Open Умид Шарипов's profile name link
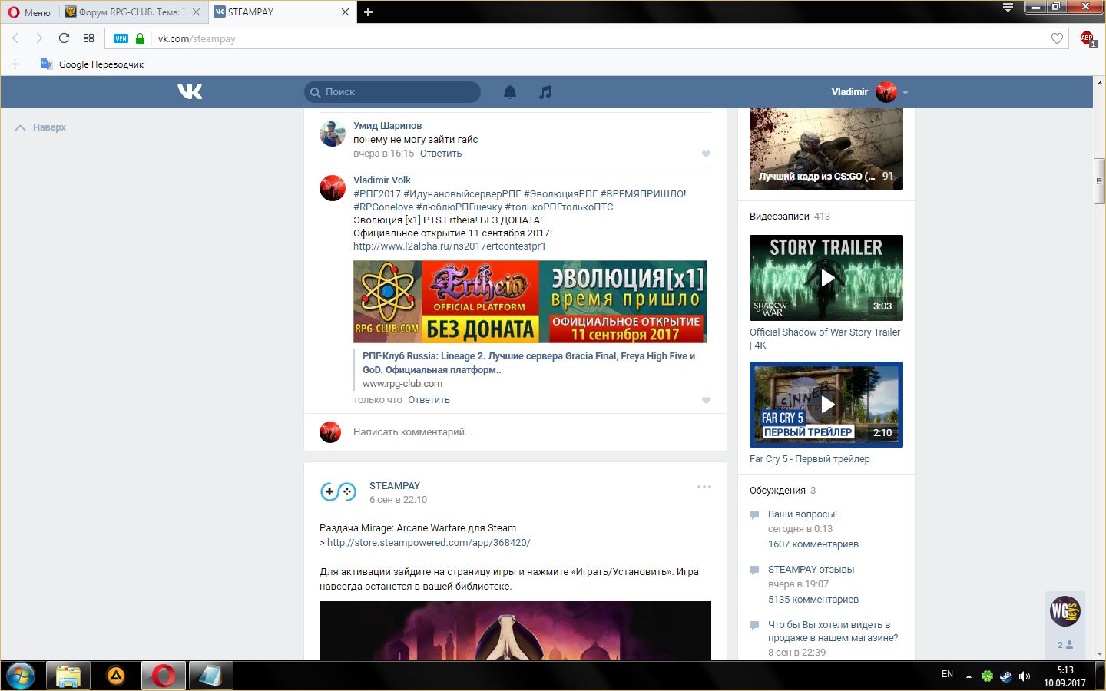The height and width of the screenshot is (691, 1106). [387, 126]
